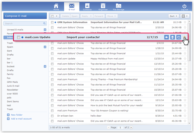Star the Amazon Coupon email

(x=185, y=111)
